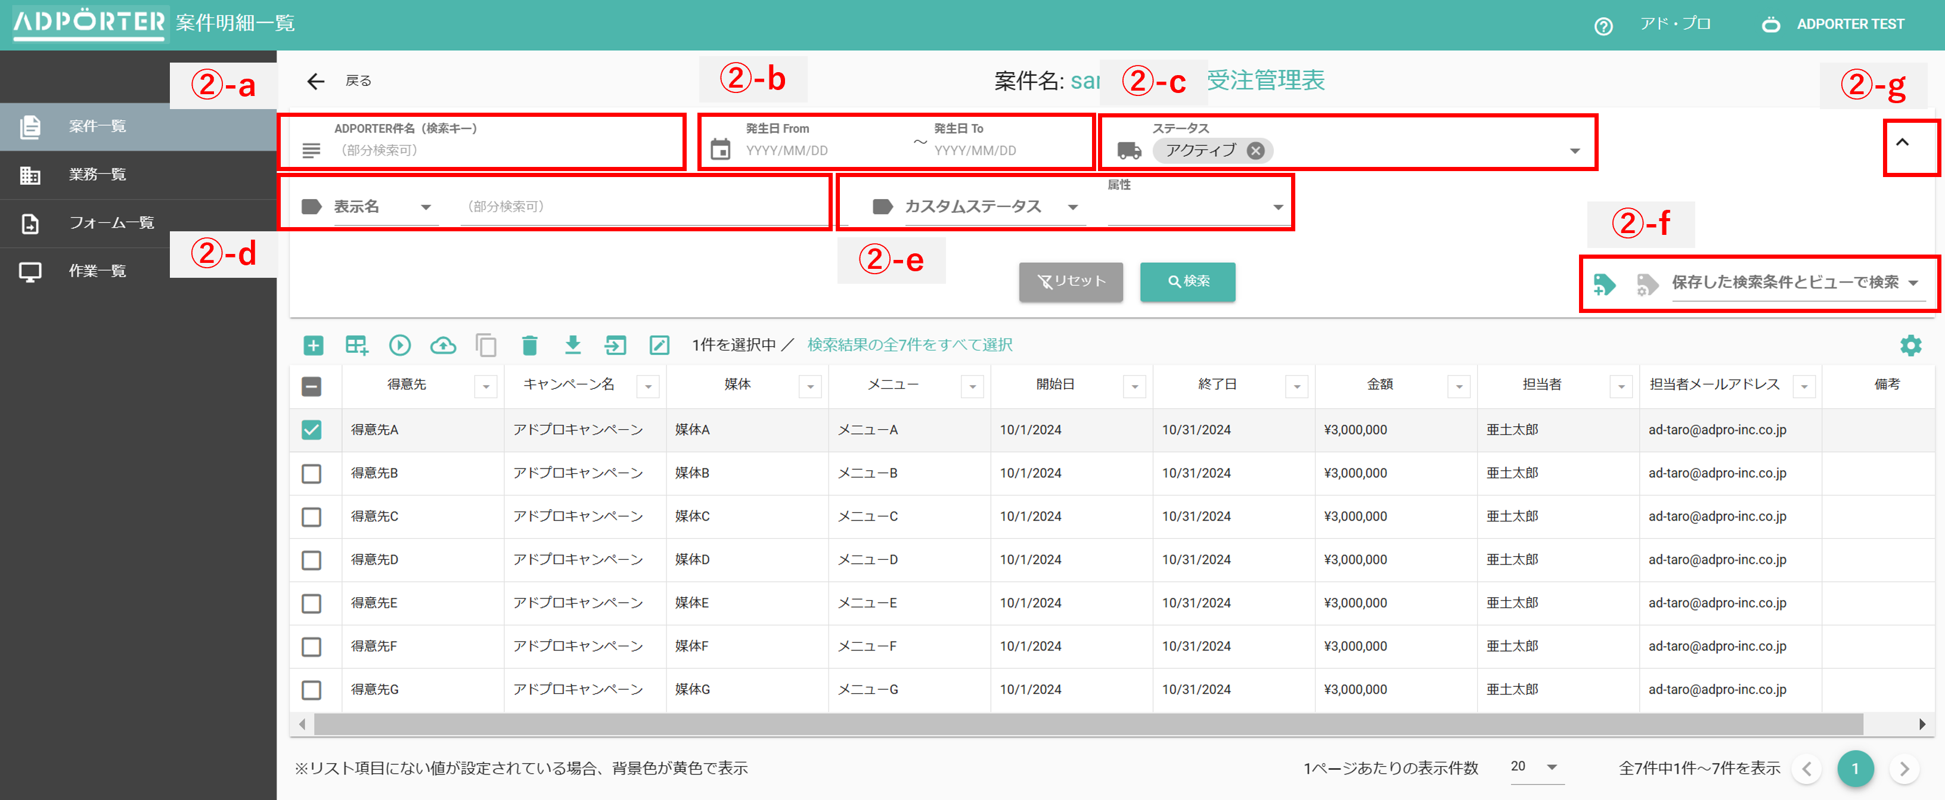
Task: Open the 媒体 column filter dropdown
Action: click(x=810, y=387)
